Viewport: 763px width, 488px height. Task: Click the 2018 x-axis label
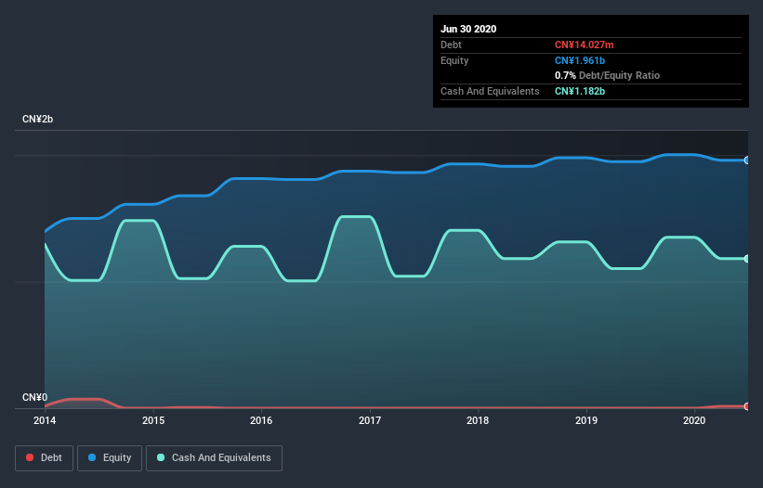click(x=478, y=420)
